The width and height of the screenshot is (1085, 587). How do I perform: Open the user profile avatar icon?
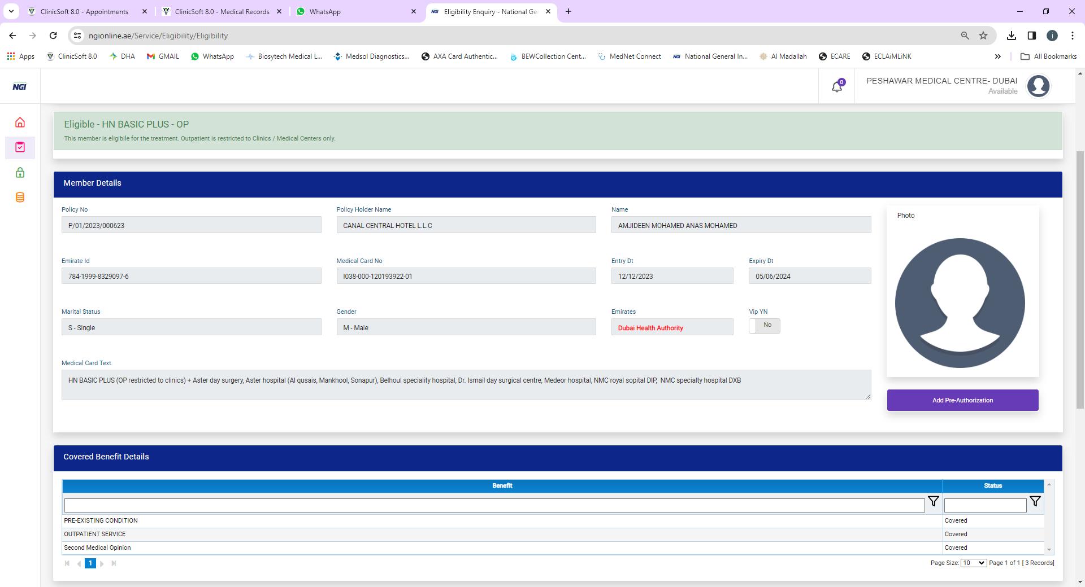[x=1038, y=86]
